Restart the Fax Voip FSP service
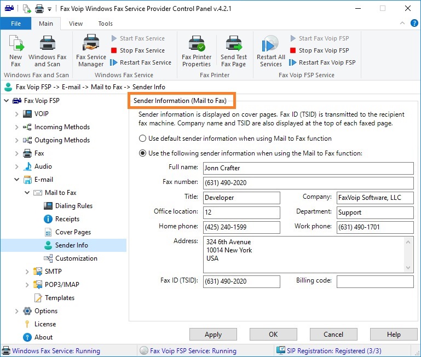The width and height of the screenshot is (421, 357). click(322, 62)
